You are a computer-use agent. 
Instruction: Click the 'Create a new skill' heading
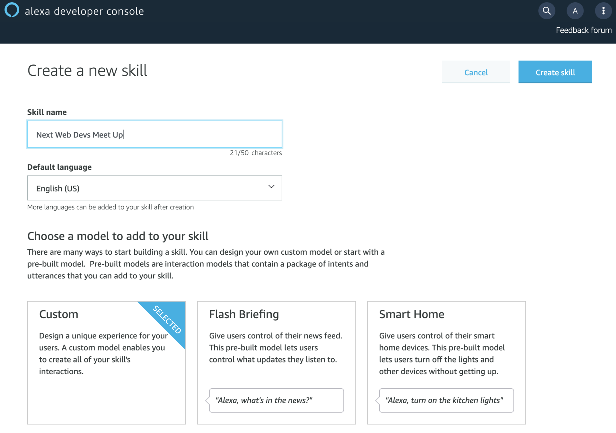click(x=87, y=71)
